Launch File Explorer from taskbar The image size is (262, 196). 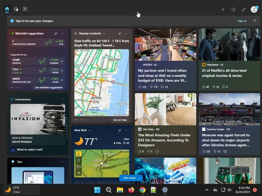click(x=120, y=190)
